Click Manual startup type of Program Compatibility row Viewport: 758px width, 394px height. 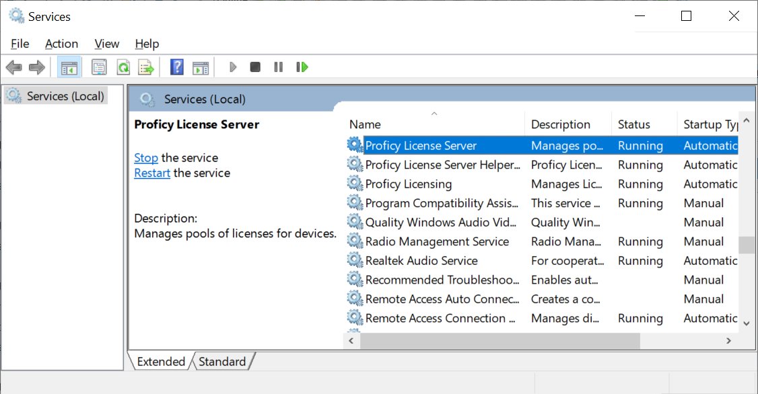pos(704,203)
